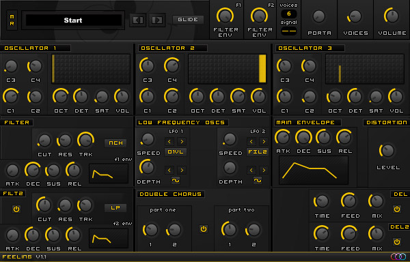The height and width of the screenshot is (262, 410).
Task: Click the LFO 2 sine waveform icon
Action: click(x=258, y=180)
